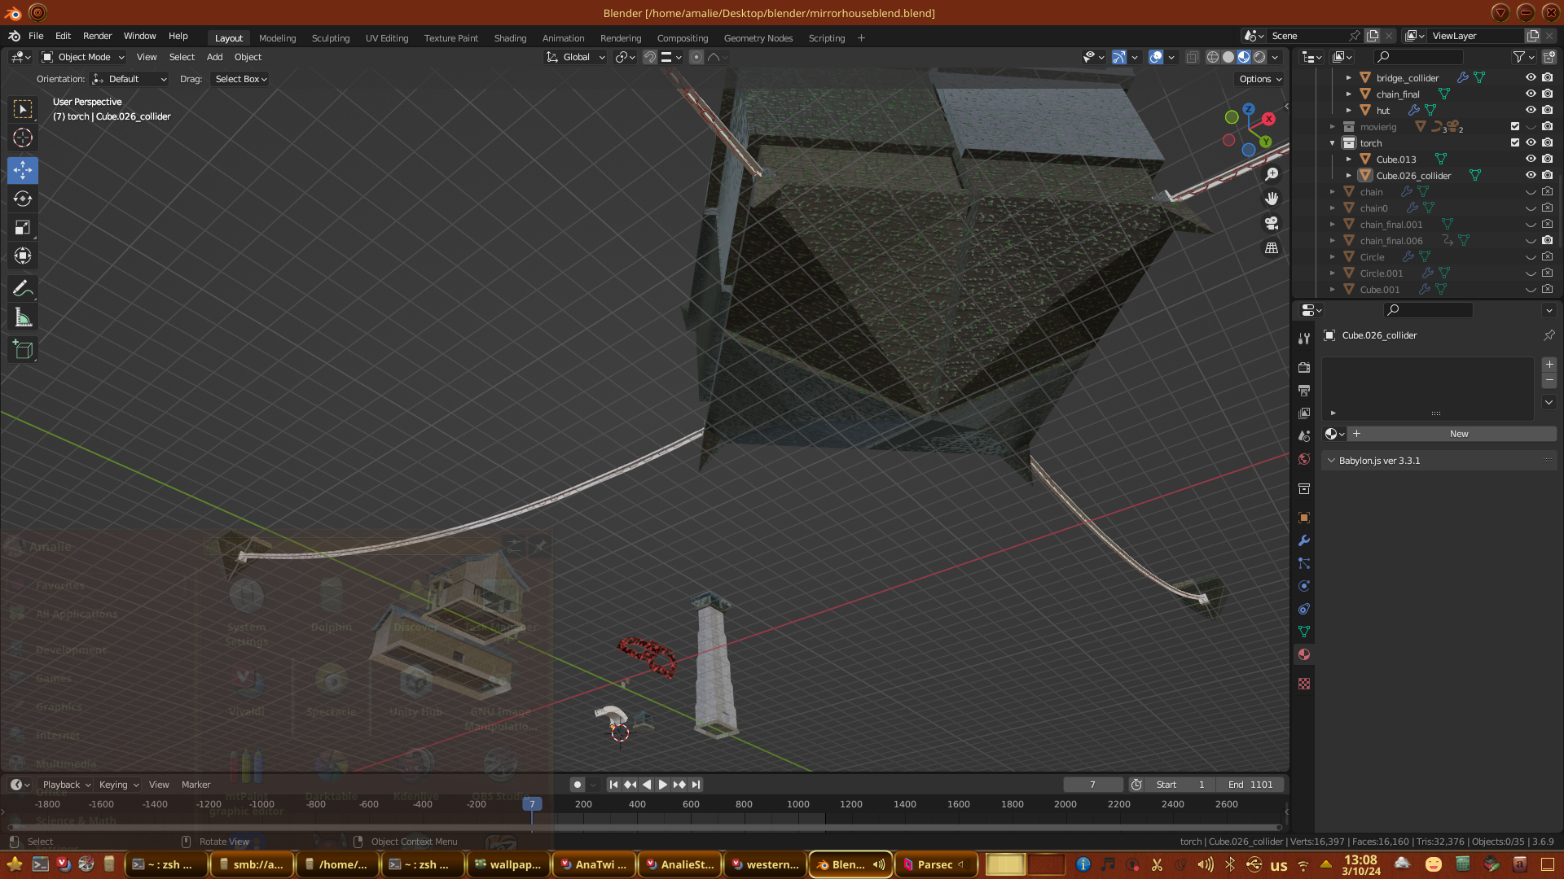Hide the Cube.013 object with eye icon
1564x879 pixels.
[x=1531, y=160]
